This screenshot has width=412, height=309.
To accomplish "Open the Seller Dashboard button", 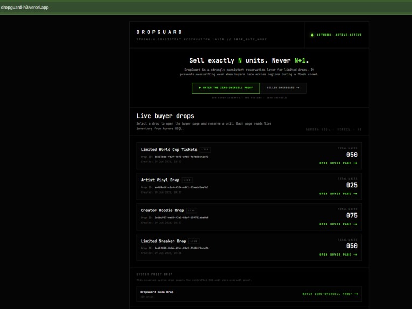I will [283, 88].
